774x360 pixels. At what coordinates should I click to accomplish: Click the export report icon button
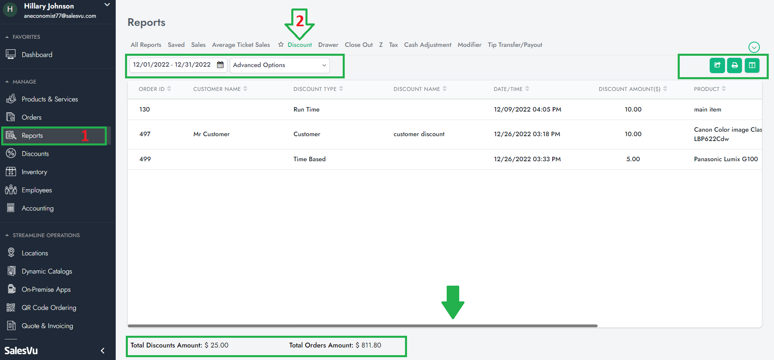717,65
